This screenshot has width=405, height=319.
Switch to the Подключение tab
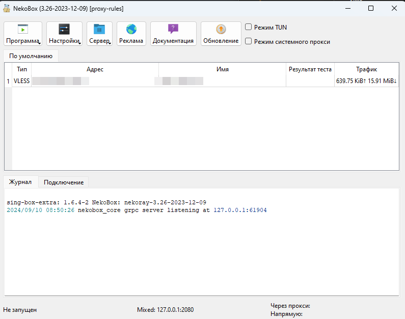pos(64,182)
